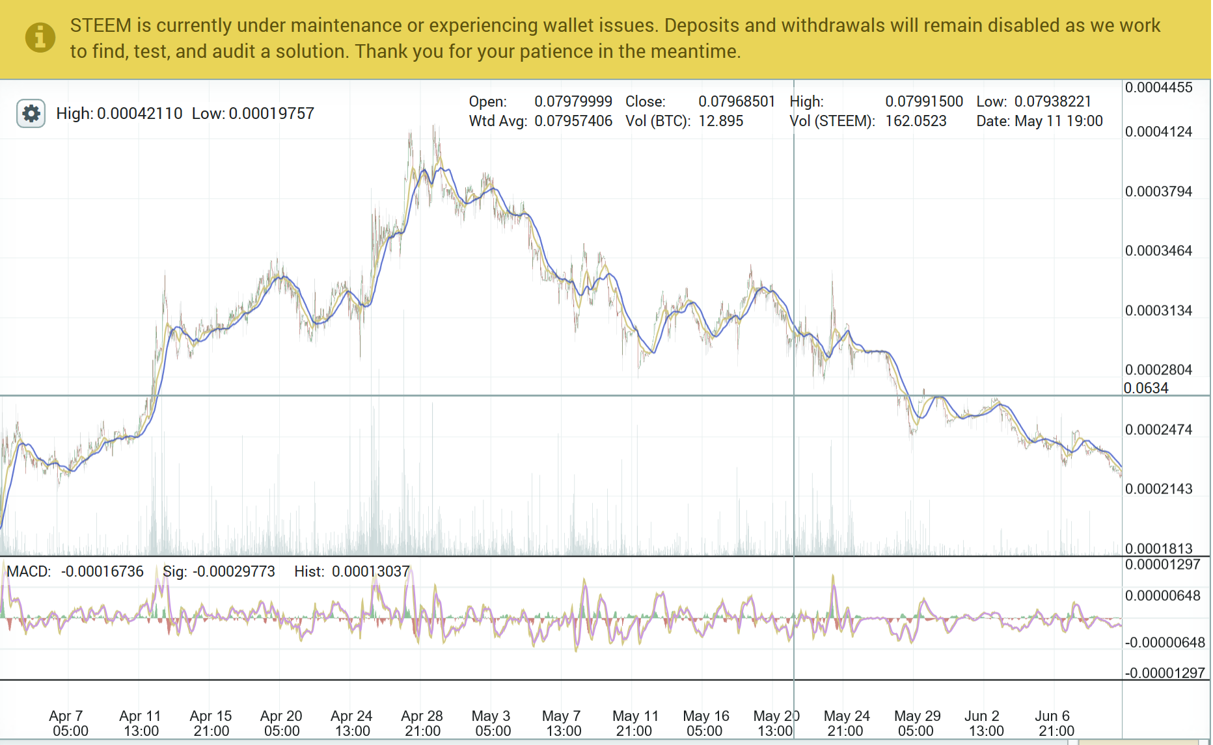
Task: Click the 0.0002804 price axis label
Action: pyautogui.click(x=1159, y=370)
